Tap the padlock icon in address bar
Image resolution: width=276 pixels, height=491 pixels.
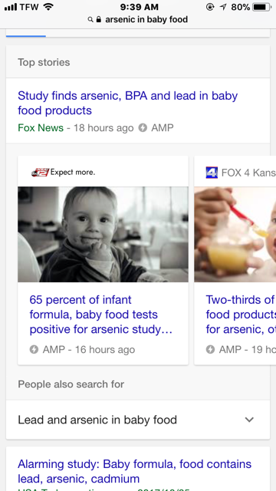coord(99,20)
